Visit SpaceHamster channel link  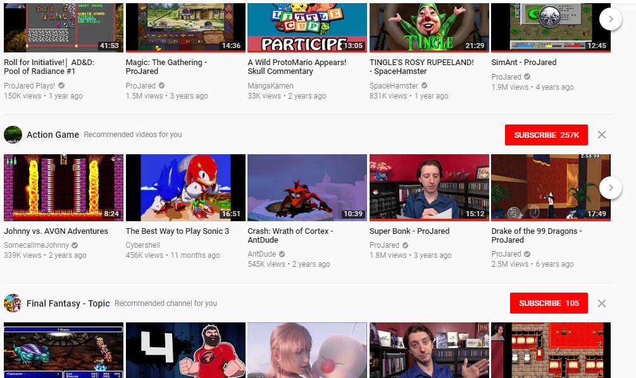pyautogui.click(x=394, y=85)
